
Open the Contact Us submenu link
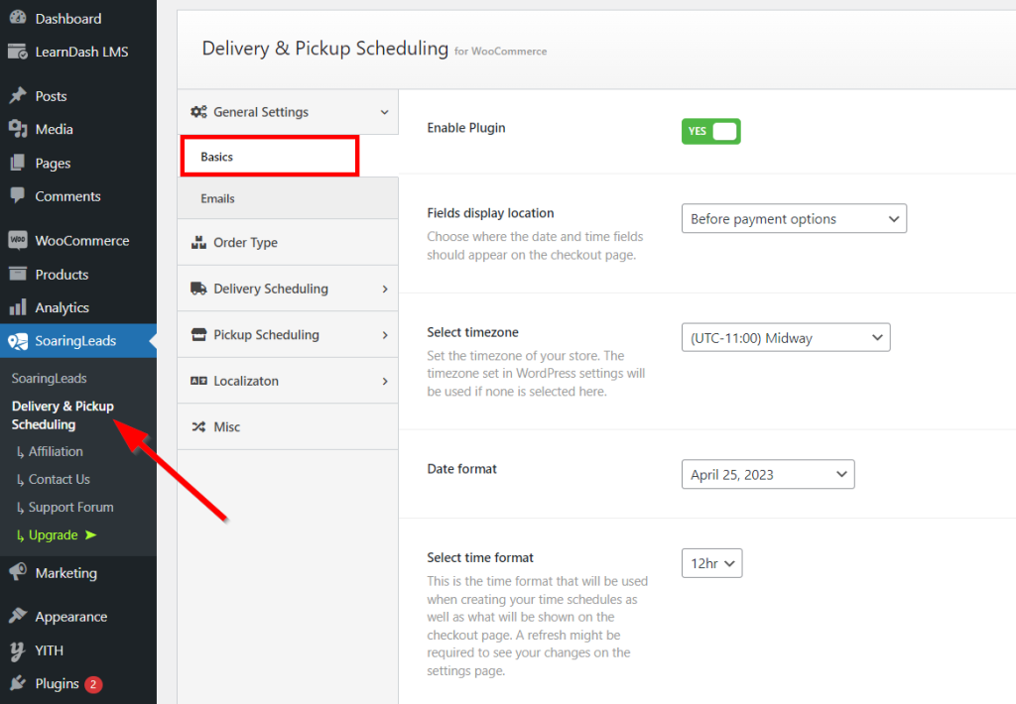pos(59,479)
